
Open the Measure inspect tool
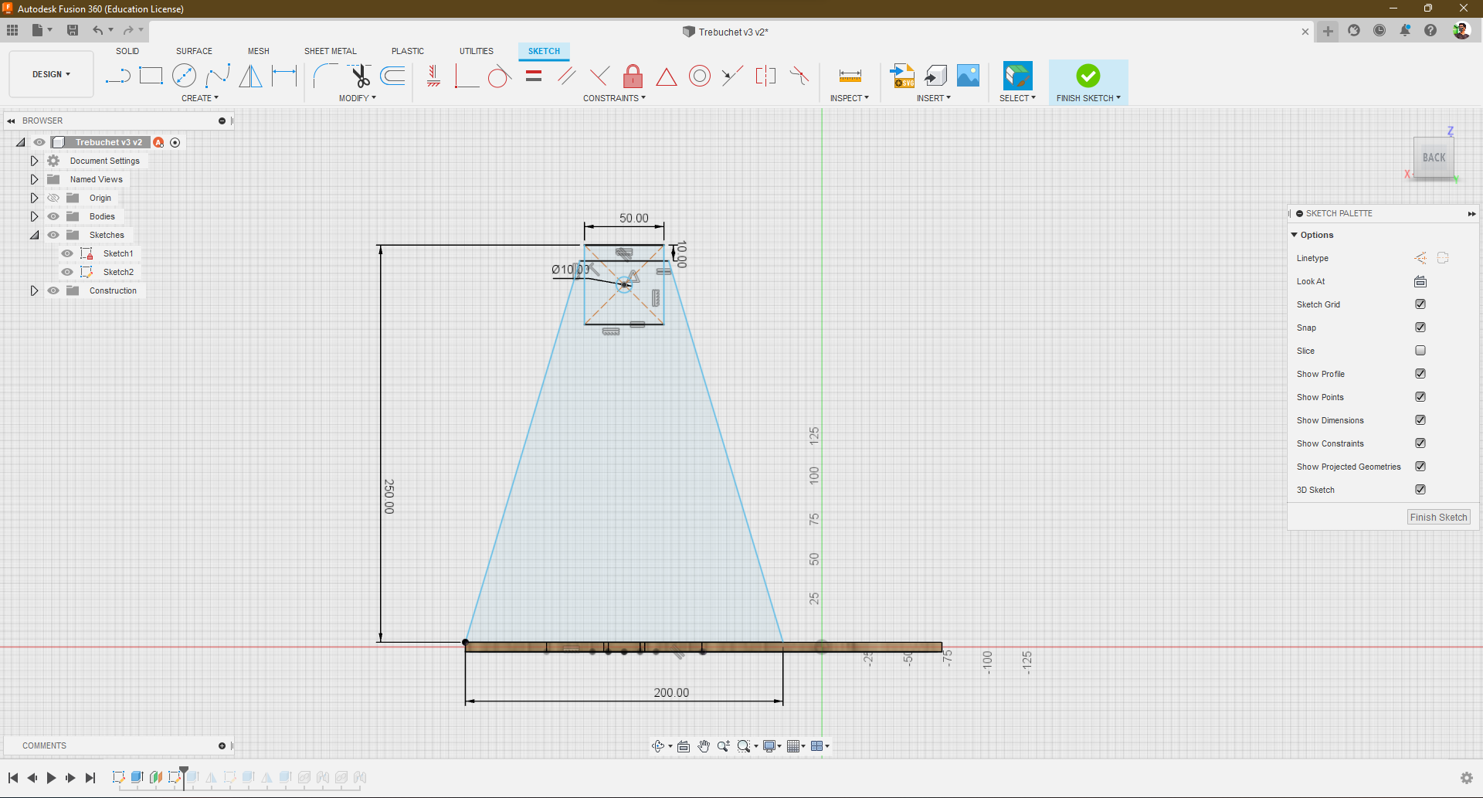[x=850, y=76]
